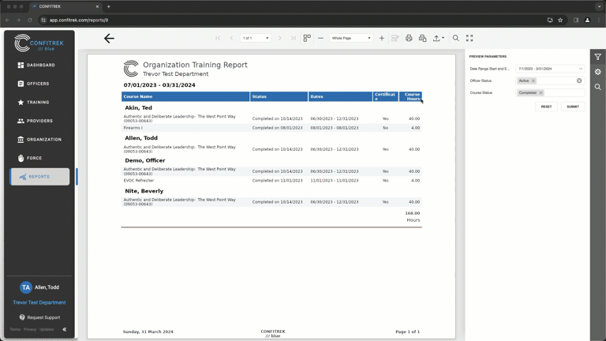
Task: Open the Officers section
Action: click(x=39, y=84)
